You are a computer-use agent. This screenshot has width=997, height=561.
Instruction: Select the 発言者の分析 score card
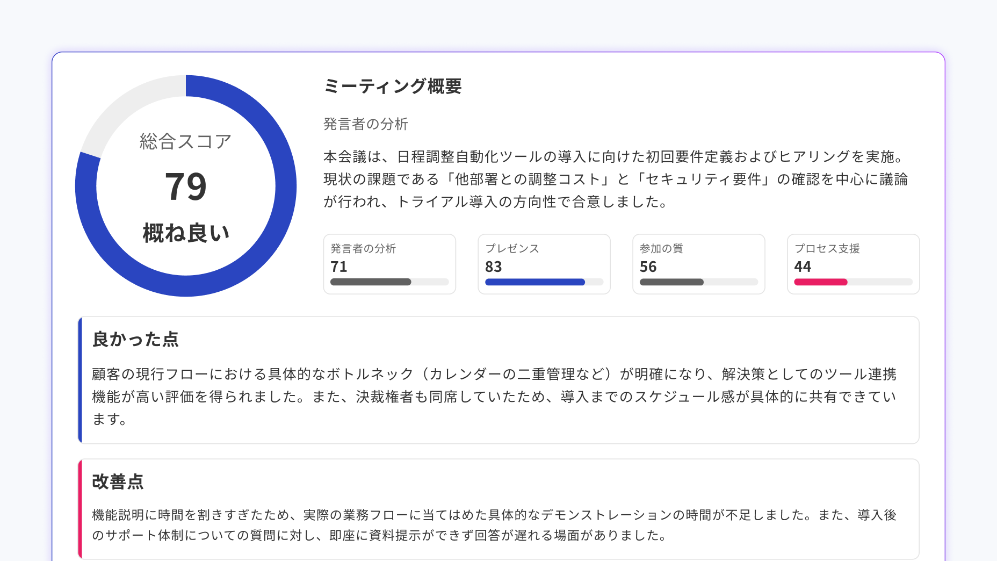(x=389, y=264)
